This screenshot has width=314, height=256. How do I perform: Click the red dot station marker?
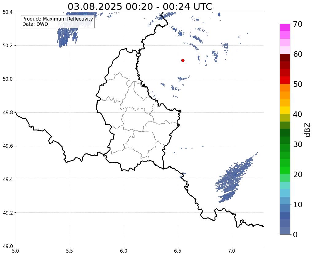pos(183,60)
